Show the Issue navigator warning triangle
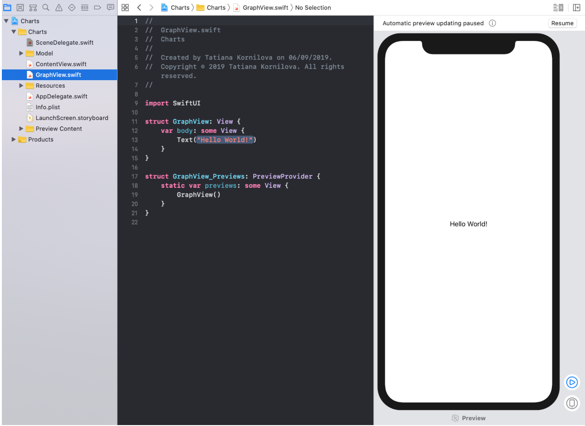Image resolution: width=585 pixels, height=426 pixels. 59,7
